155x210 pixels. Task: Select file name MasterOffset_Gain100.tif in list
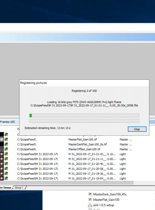(x=84, y=149)
